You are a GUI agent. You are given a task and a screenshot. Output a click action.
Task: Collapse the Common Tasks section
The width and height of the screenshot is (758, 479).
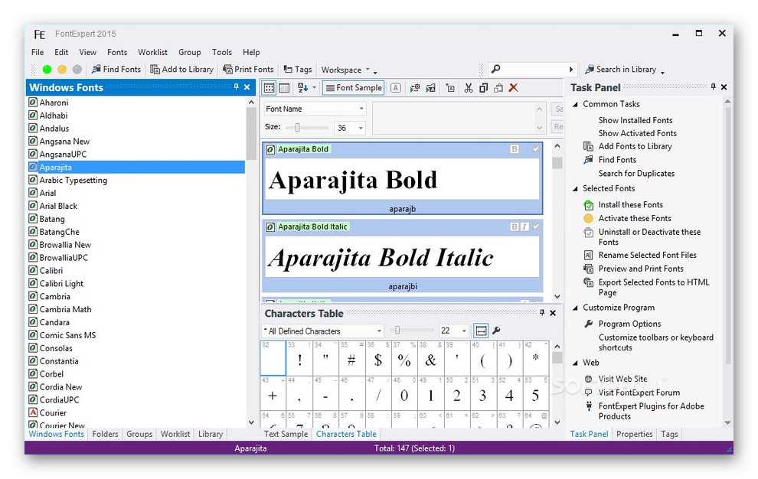575,104
